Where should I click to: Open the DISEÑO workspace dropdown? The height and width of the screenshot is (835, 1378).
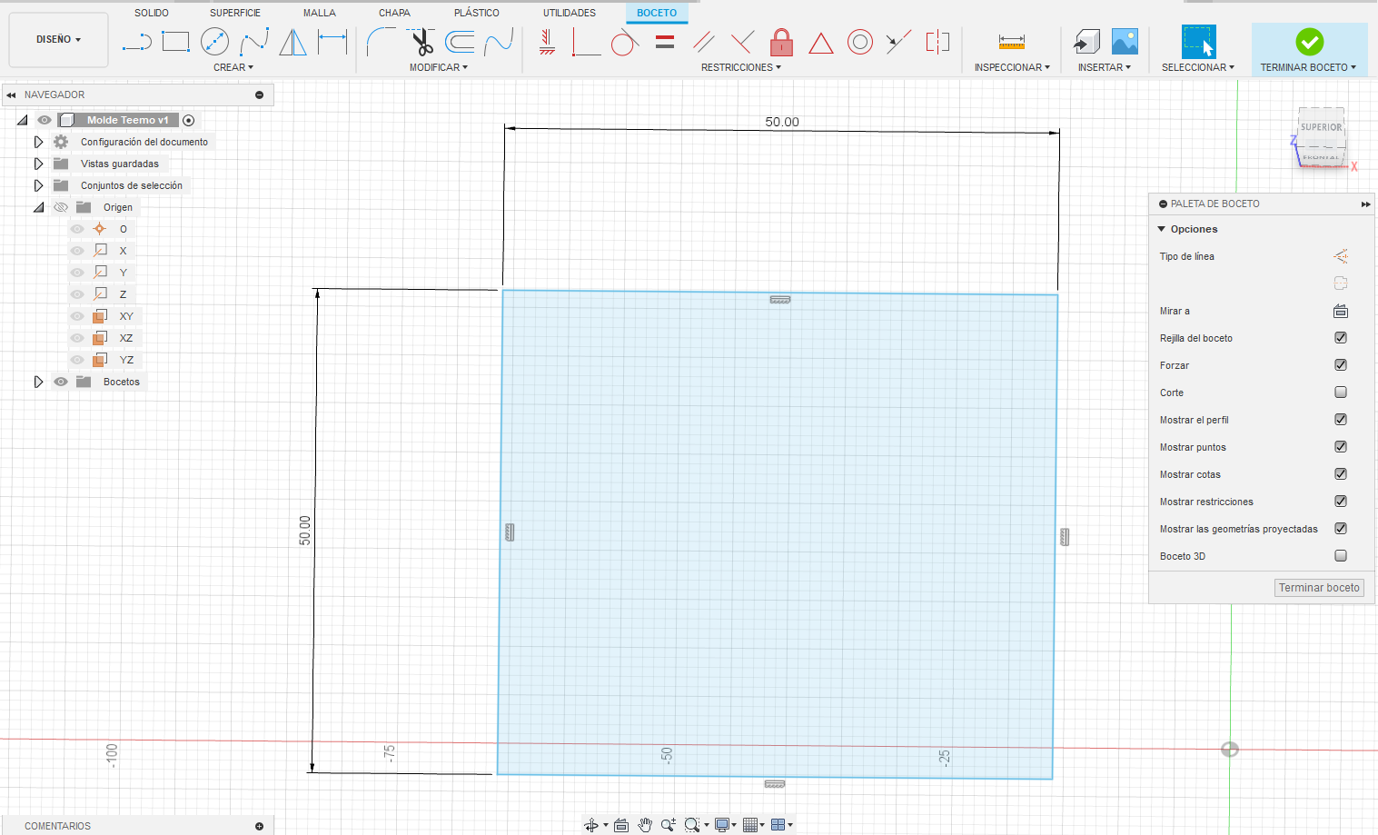pos(57,39)
